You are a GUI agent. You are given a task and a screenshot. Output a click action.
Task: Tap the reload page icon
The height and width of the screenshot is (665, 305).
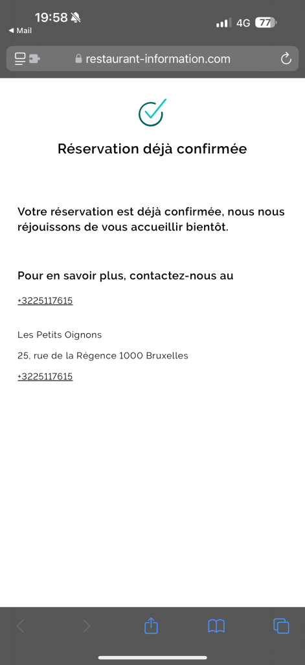[x=286, y=58]
